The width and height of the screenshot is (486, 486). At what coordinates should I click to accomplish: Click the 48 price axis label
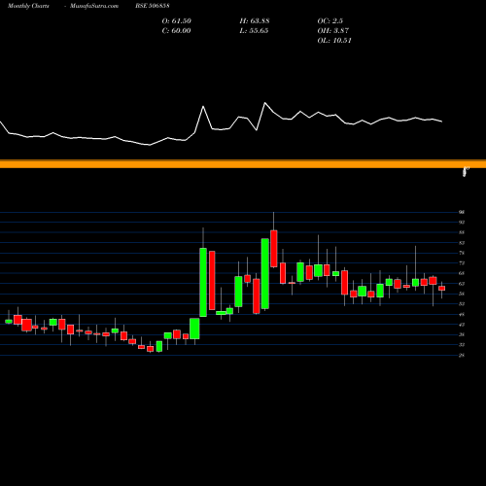pyautogui.click(x=462, y=314)
